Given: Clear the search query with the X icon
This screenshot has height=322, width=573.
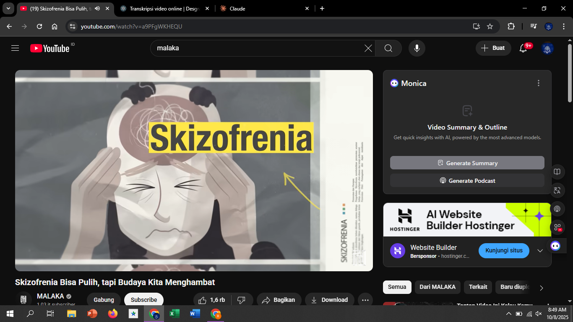Looking at the screenshot, I should click(x=368, y=48).
